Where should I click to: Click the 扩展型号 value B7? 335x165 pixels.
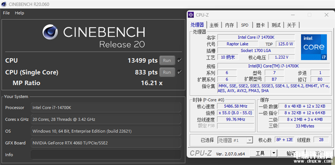(274, 79)
